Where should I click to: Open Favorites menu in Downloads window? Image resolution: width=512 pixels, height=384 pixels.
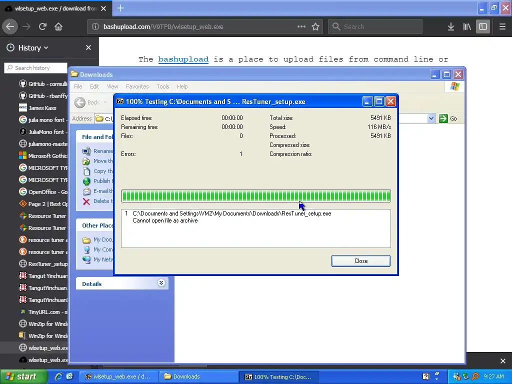tap(137, 86)
